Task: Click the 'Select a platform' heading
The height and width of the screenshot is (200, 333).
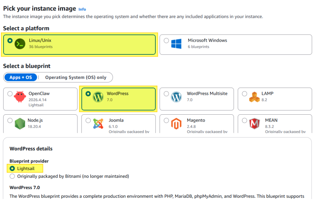Action: point(26,28)
